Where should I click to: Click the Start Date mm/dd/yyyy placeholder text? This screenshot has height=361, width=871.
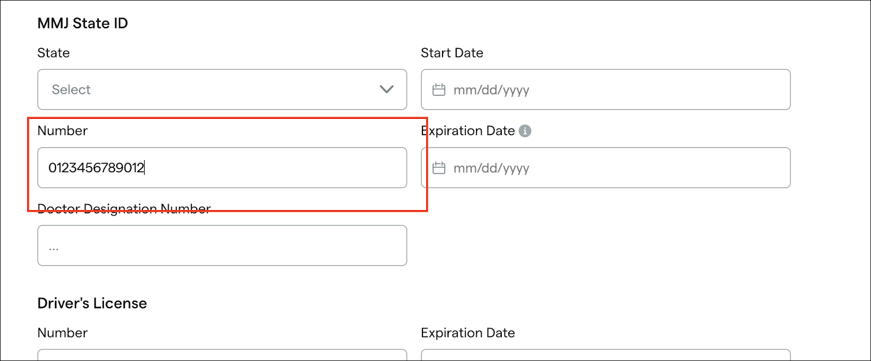tap(491, 90)
